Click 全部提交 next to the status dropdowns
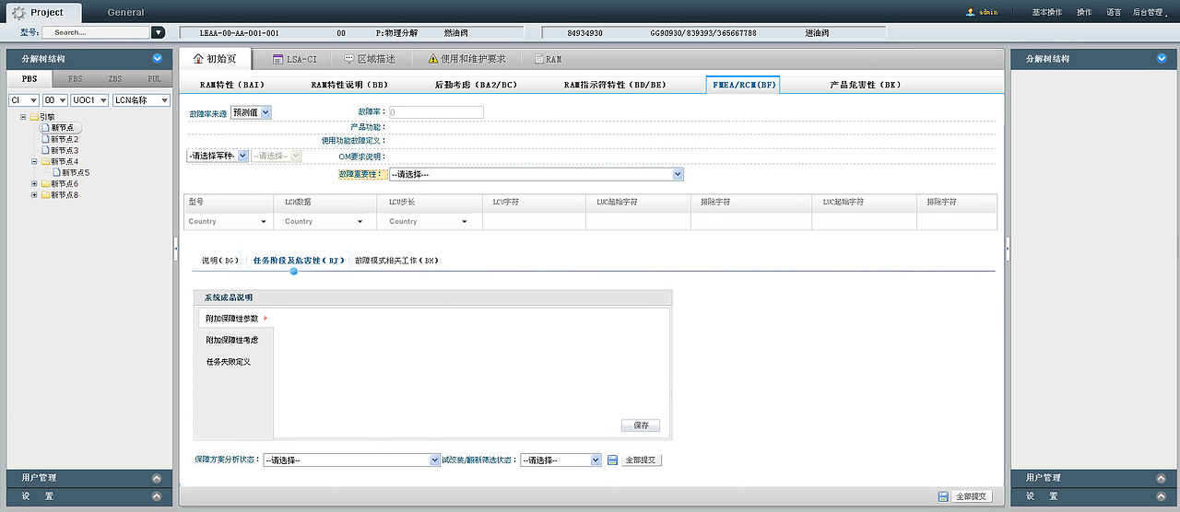This screenshot has width=1180, height=512. point(641,460)
